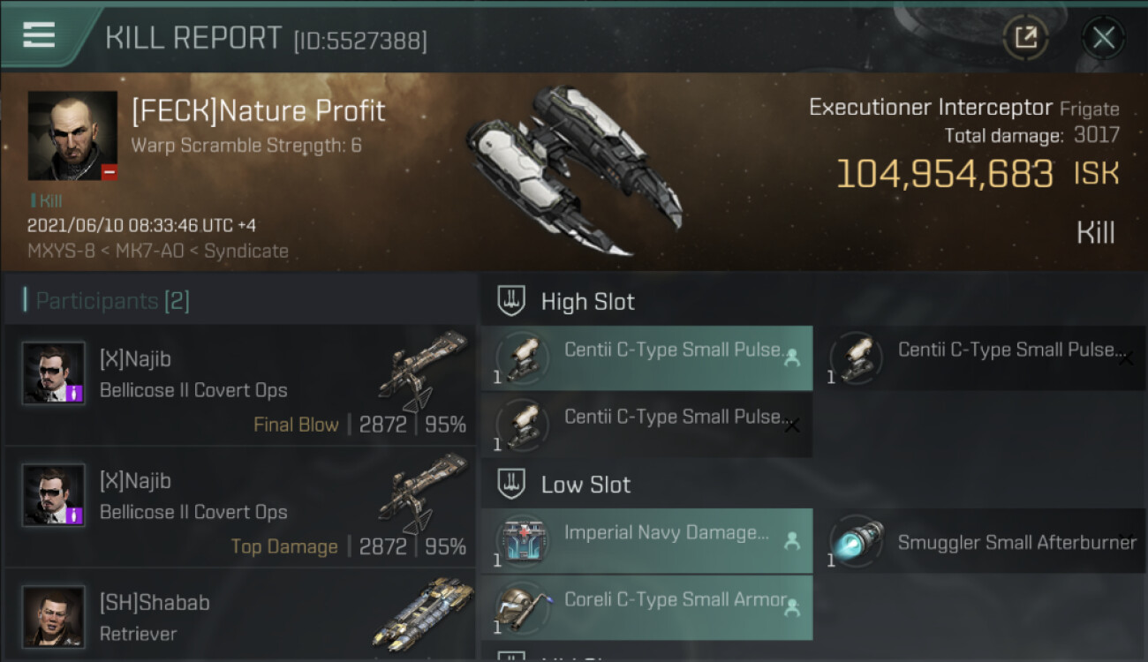
Task: Close the kill report window
Action: pos(1103,37)
